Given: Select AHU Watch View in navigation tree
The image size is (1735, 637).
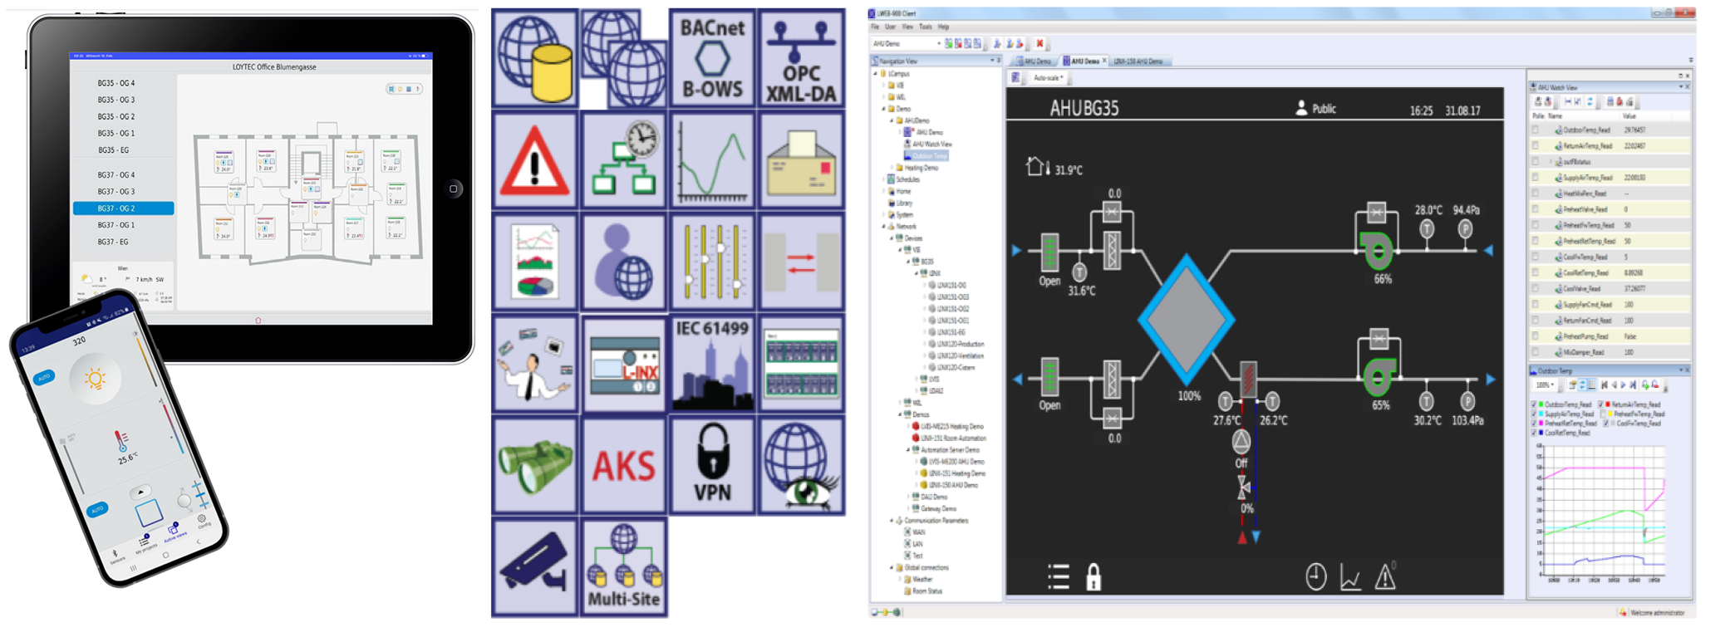Looking at the screenshot, I should click(x=932, y=144).
